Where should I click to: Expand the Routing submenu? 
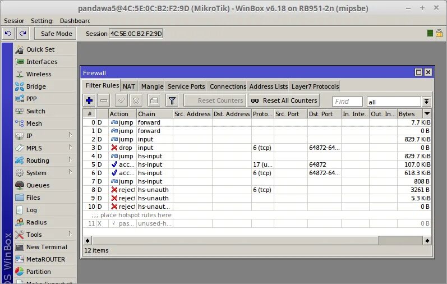pos(70,160)
